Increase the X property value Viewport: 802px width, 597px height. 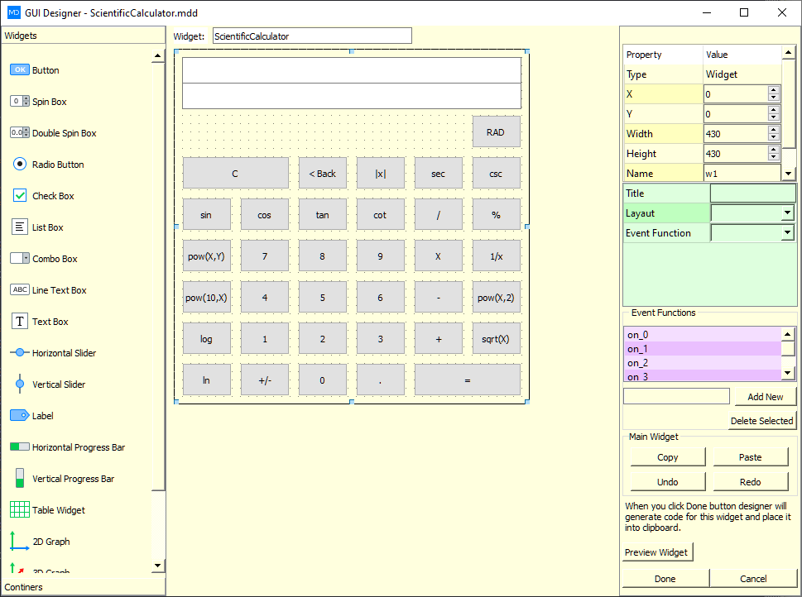tap(773, 90)
